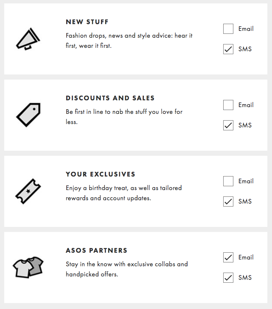Click the New Stuff heading

click(87, 22)
